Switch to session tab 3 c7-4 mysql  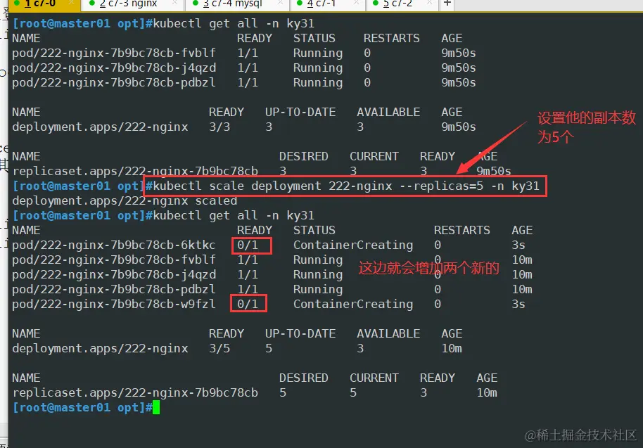(x=237, y=4)
